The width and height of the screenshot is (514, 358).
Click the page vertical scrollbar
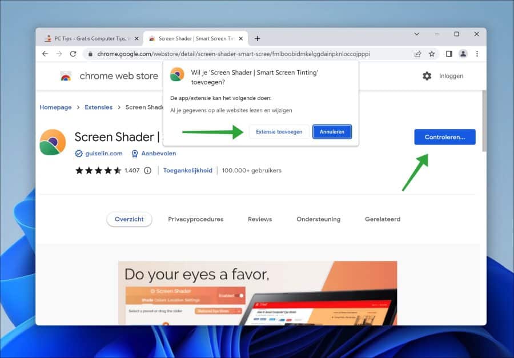[484, 121]
